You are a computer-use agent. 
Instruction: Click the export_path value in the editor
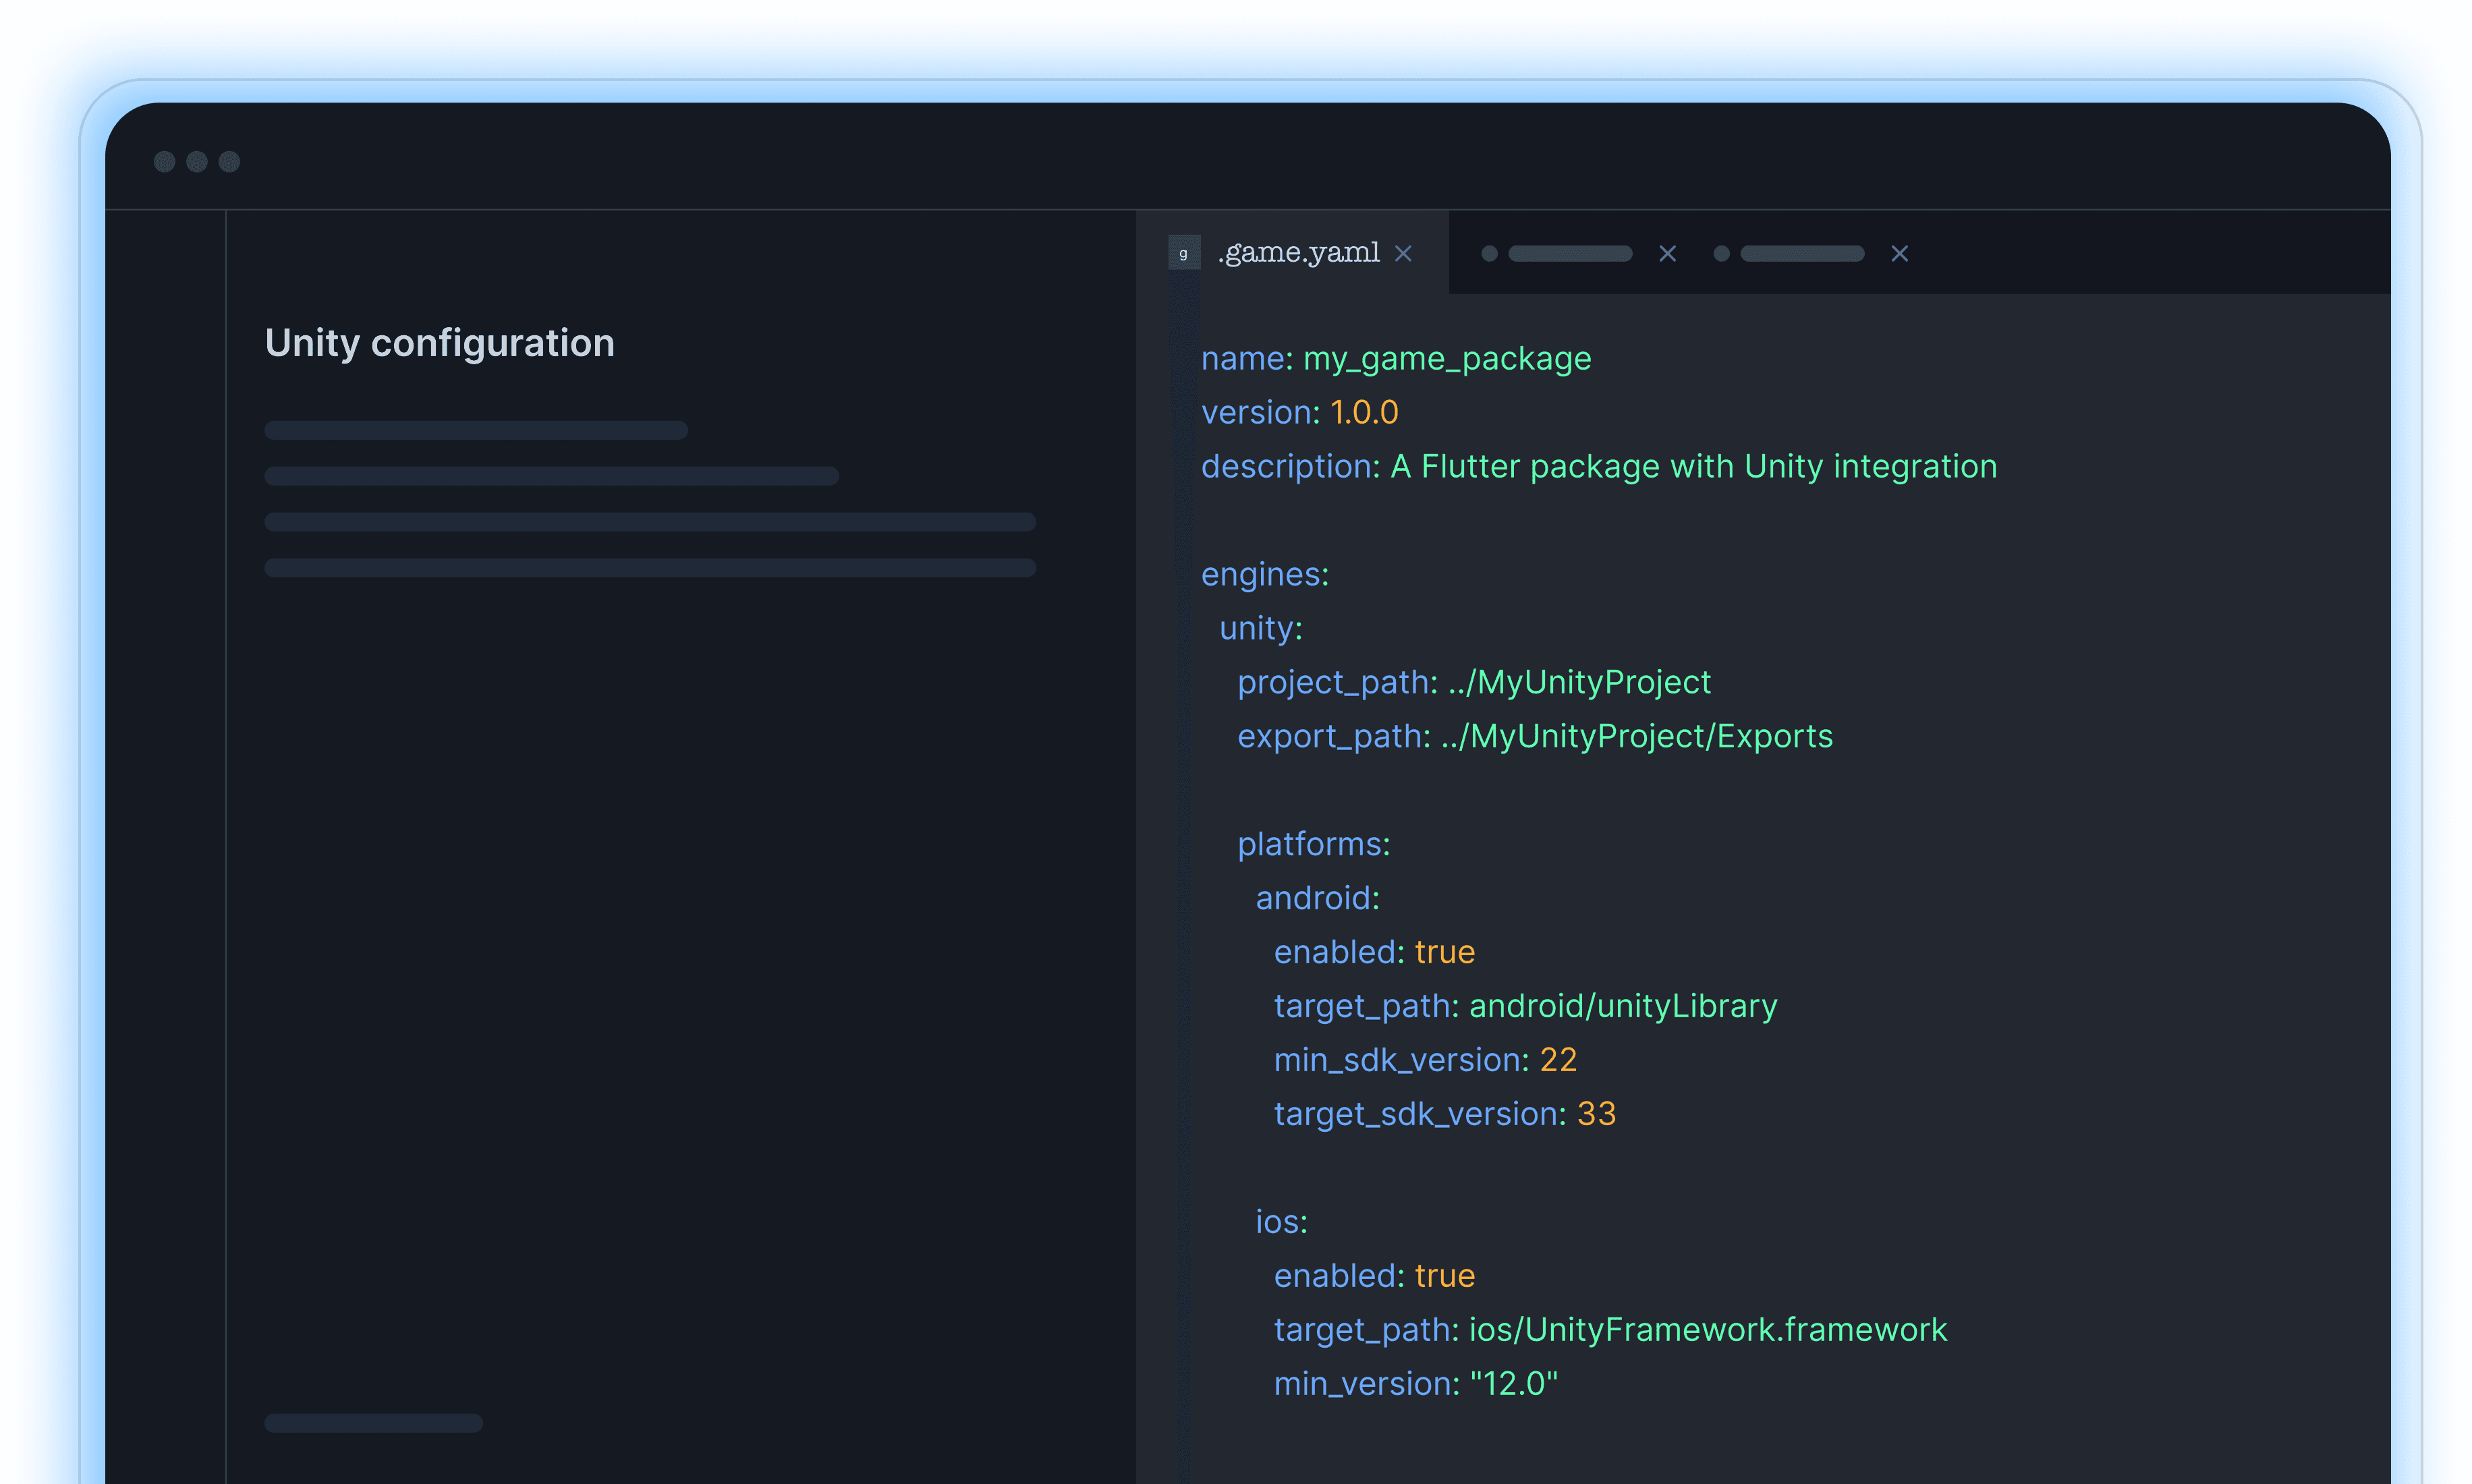[x=1636, y=736]
